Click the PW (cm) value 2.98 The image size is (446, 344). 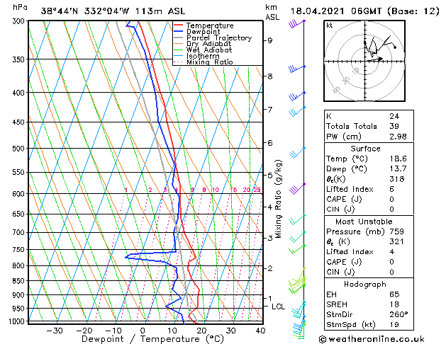tap(398, 136)
